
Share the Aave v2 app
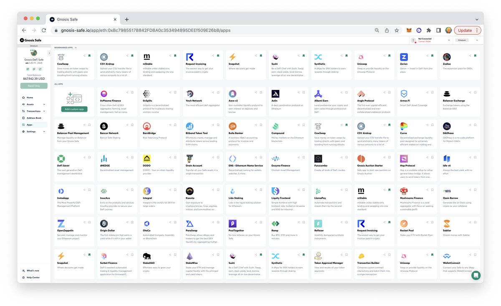click(x=255, y=92)
